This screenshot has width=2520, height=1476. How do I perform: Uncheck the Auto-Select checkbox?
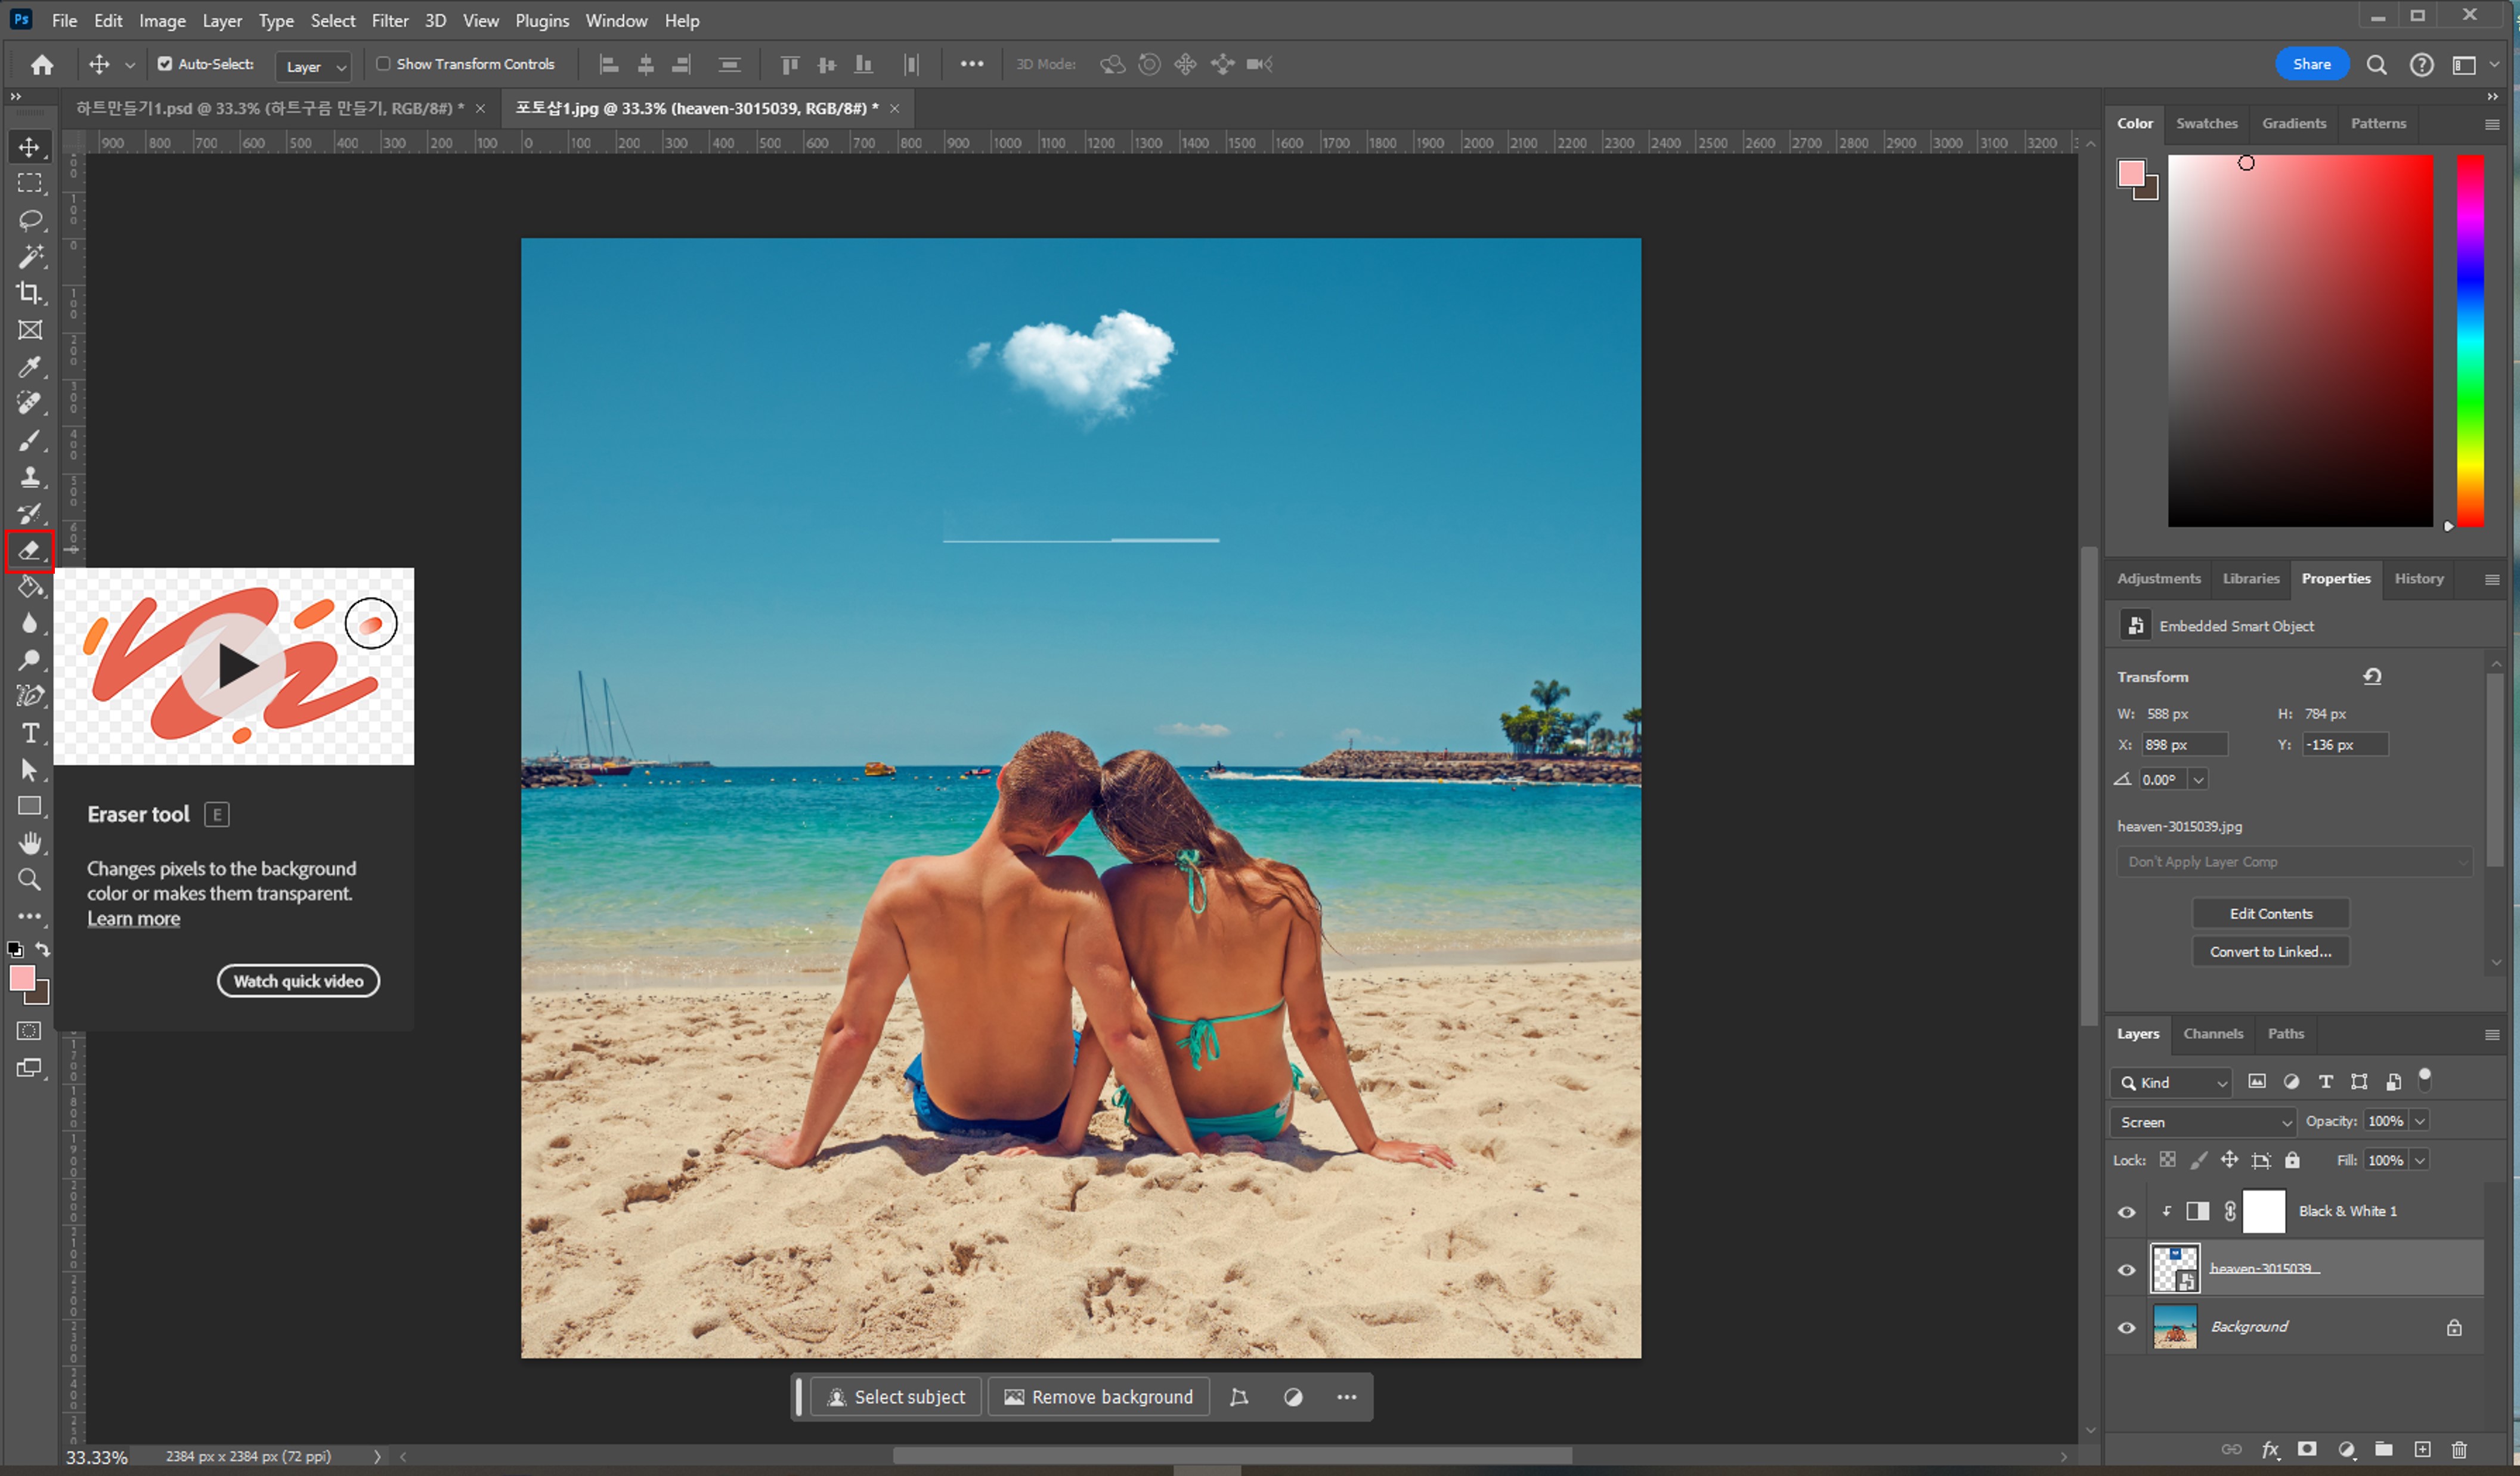coord(165,64)
